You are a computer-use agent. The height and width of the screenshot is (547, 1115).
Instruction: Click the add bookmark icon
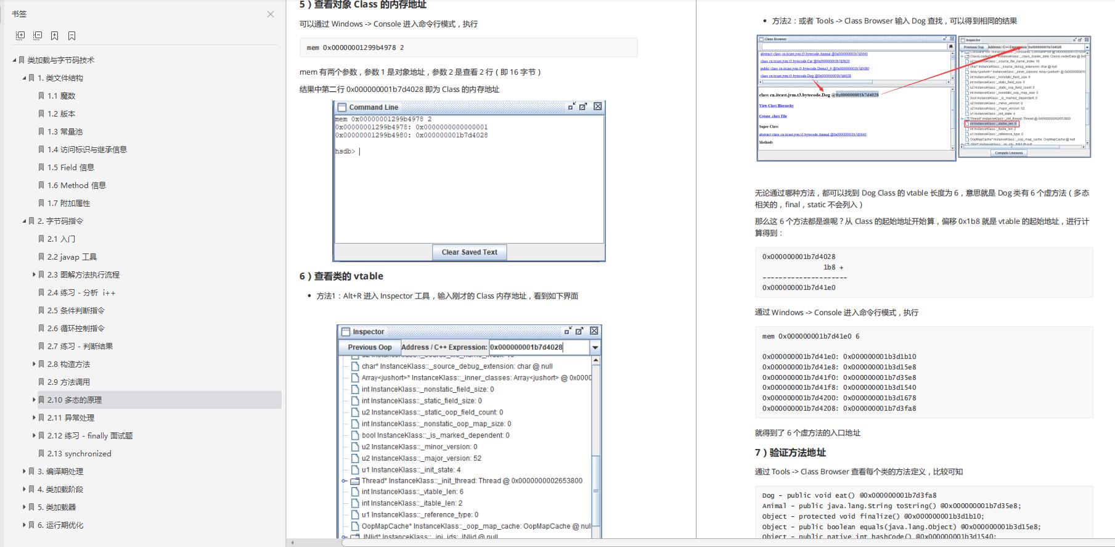55,36
